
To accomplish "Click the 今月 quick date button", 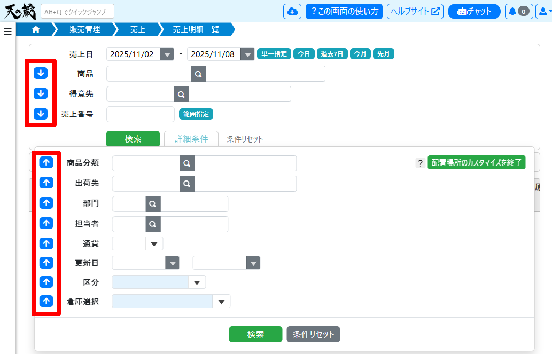I will (360, 54).
